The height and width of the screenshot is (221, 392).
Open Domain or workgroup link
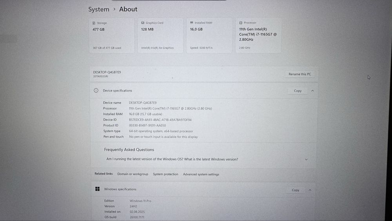pyautogui.click(x=133, y=174)
